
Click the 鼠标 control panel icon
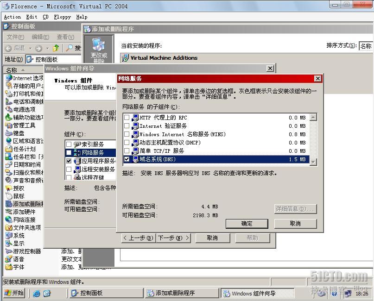(9, 196)
